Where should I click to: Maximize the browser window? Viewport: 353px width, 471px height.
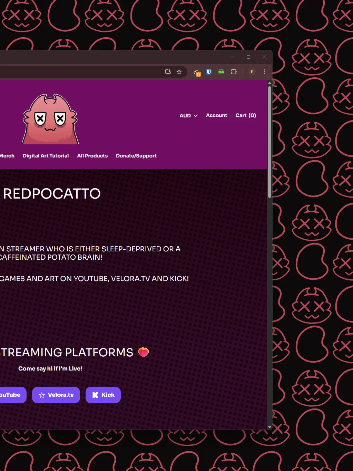tap(248, 57)
